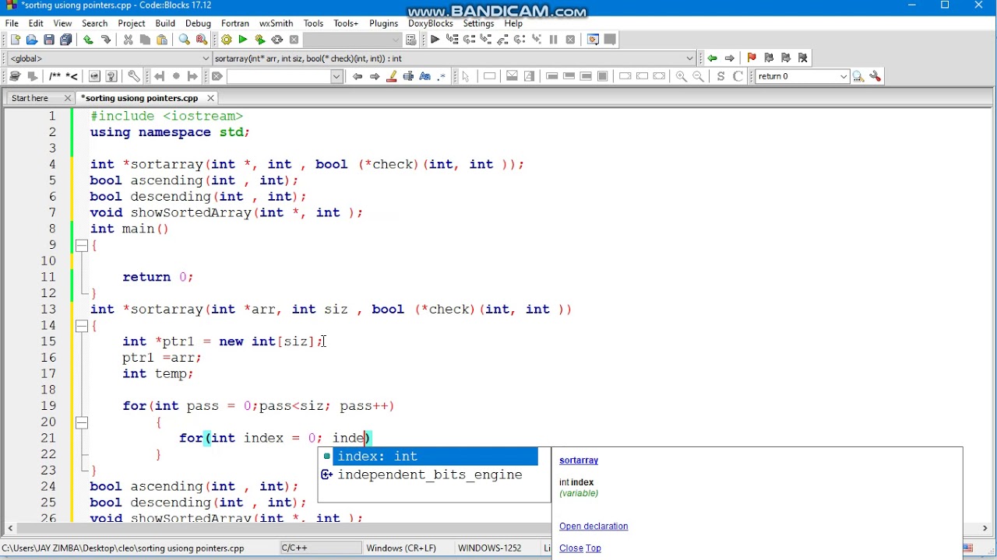The image size is (997, 560).
Task: Click the Open declaration link
Action: (x=594, y=527)
